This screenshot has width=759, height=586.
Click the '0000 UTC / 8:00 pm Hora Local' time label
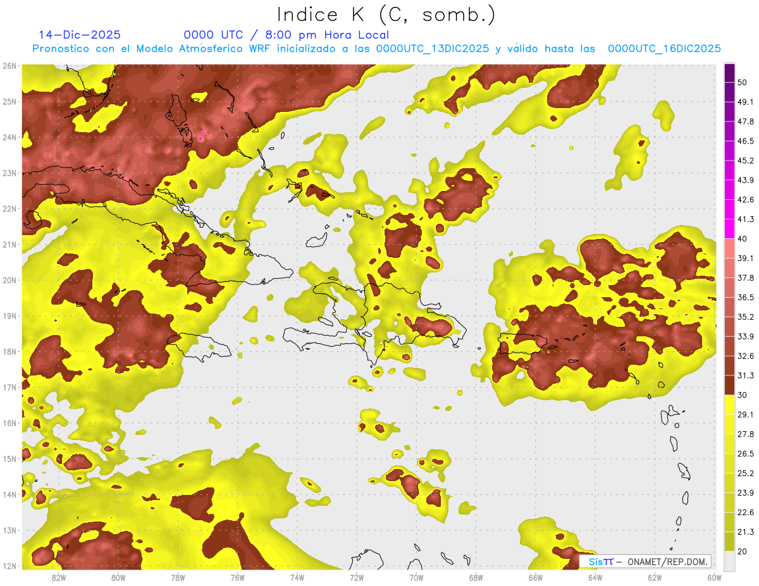(287, 35)
